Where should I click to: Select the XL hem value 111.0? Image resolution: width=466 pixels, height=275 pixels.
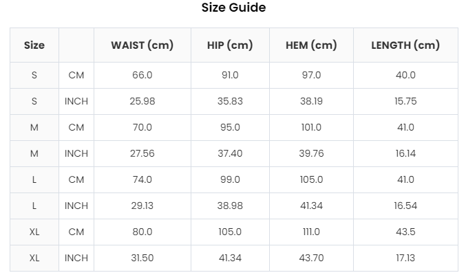pos(311,232)
